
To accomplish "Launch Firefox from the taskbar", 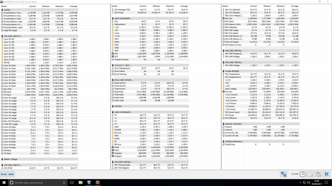I will [98, 182].
